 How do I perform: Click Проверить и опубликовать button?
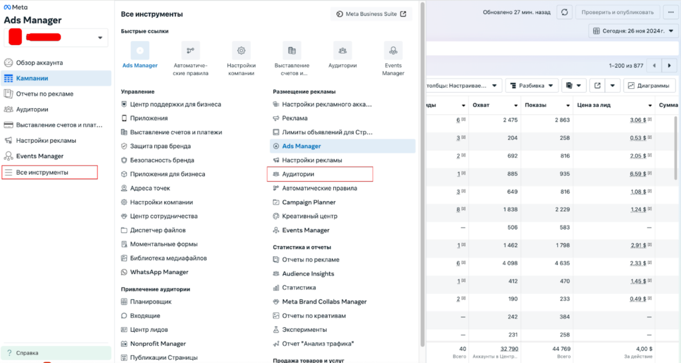(x=618, y=12)
